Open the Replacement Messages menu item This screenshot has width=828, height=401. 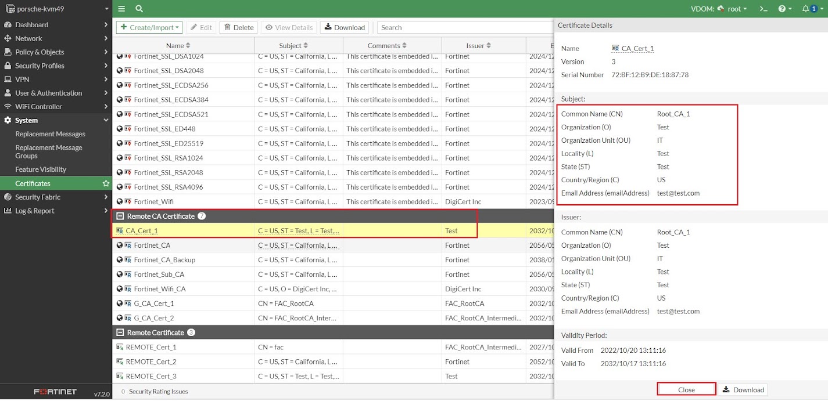50,134
